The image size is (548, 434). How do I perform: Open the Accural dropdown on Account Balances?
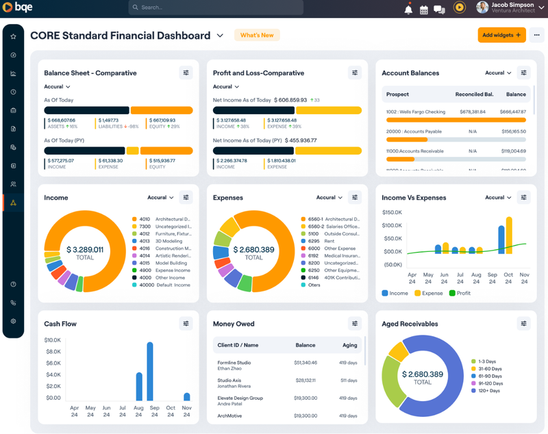coord(498,73)
